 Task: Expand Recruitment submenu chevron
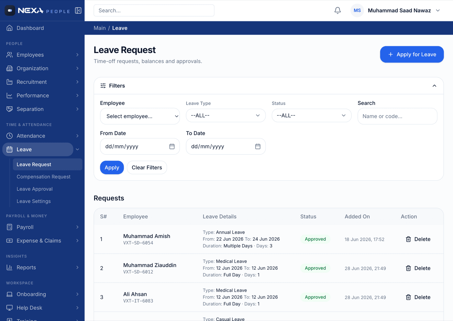(77, 82)
